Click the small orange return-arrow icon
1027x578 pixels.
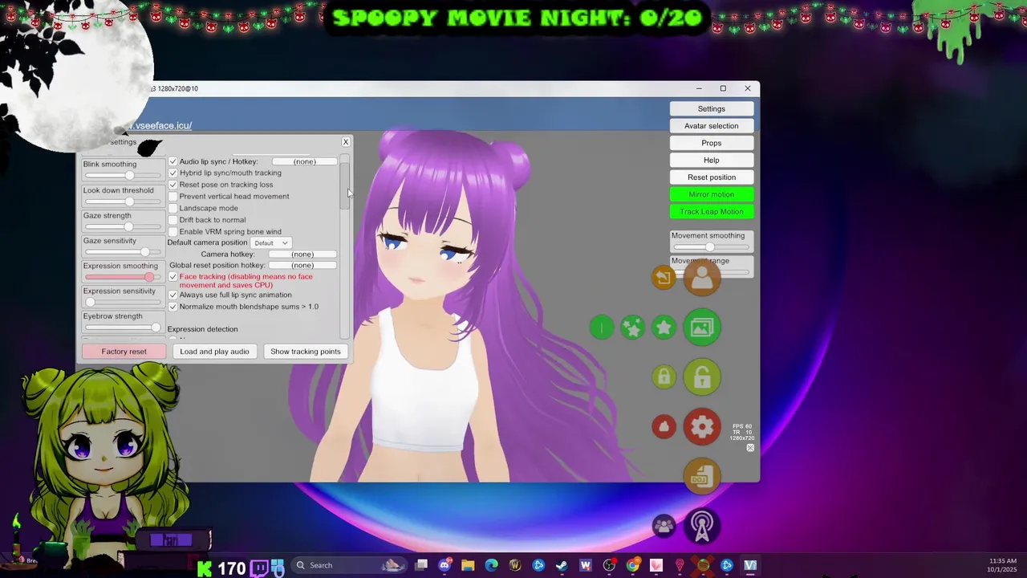point(664,278)
